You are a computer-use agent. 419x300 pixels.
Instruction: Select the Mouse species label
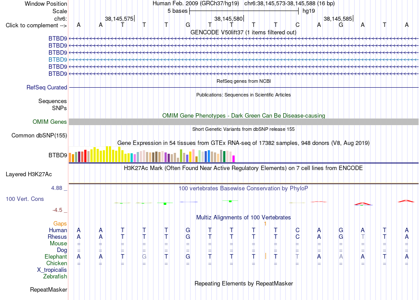coord(59,244)
